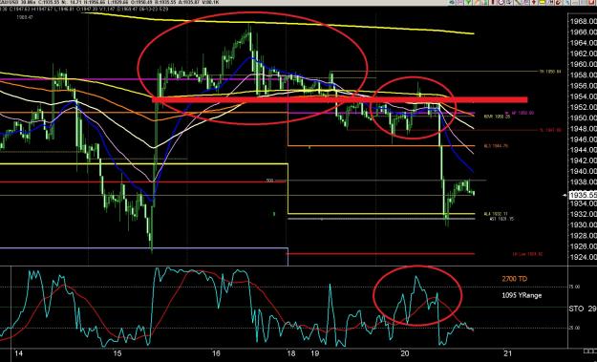Click date label 20 on time axis
597x362 pixels.
click(x=405, y=353)
